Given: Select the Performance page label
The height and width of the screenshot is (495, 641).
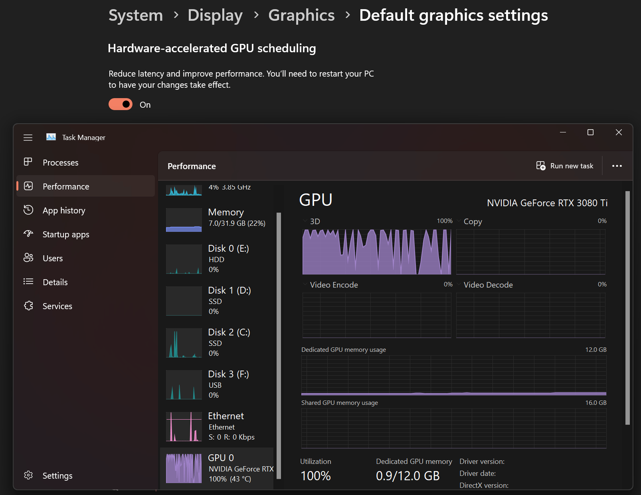Looking at the screenshot, I should click(66, 187).
